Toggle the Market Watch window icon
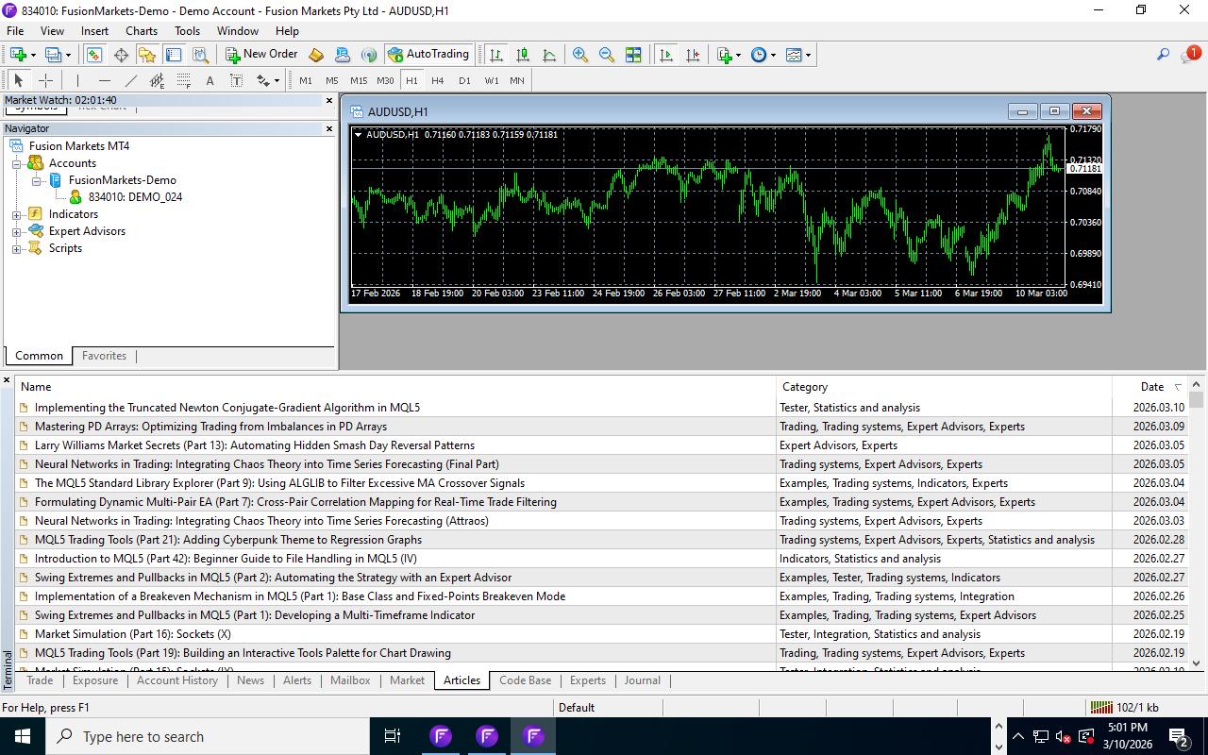This screenshot has height=755, width=1208. pyautogui.click(x=94, y=55)
